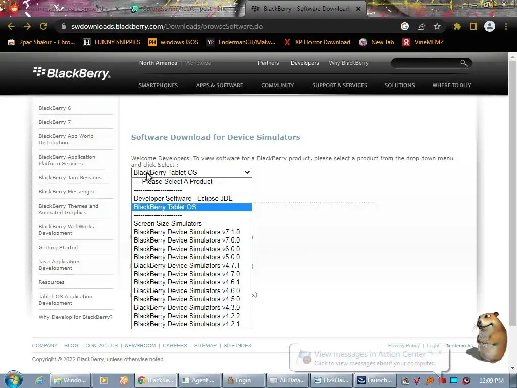The width and height of the screenshot is (517, 388).
Task: Reload the page with refresh icon
Action: click(43, 26)
